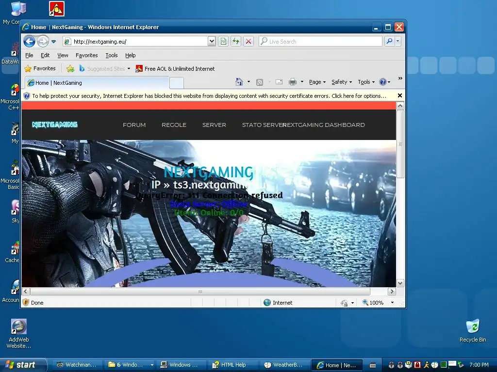Image resolution: width=497 pixels, height=372 pixels.
Task: Expand the Print dropdown arrow
Action: 302,82
